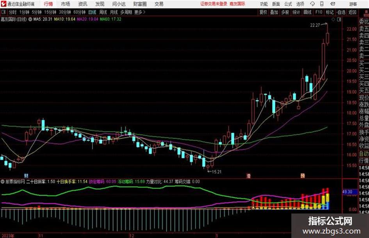Select the 15分钟 period

pos(50,12)
